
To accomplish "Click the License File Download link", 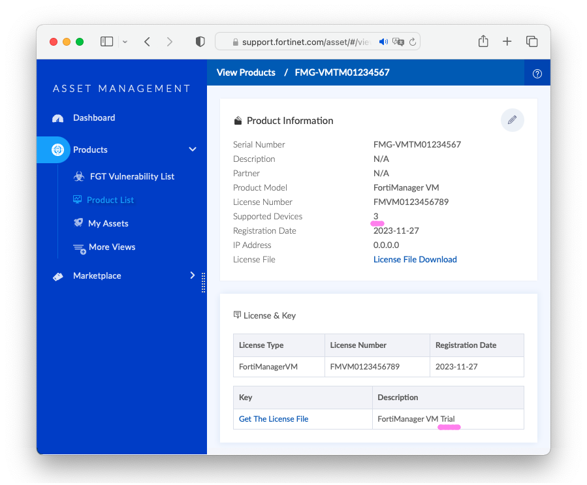I will pyautogui.click(x=415, y=259).
